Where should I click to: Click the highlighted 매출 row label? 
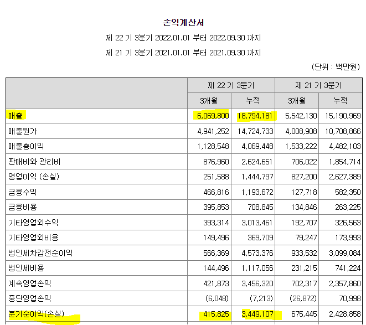[16, 116]
